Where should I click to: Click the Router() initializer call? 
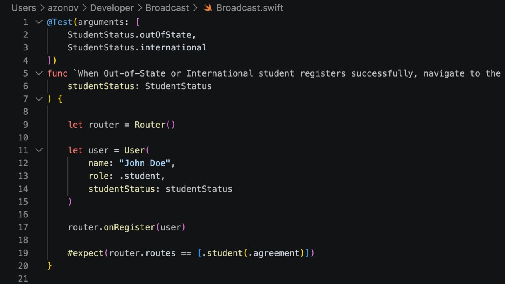click(x=155, y=125)
